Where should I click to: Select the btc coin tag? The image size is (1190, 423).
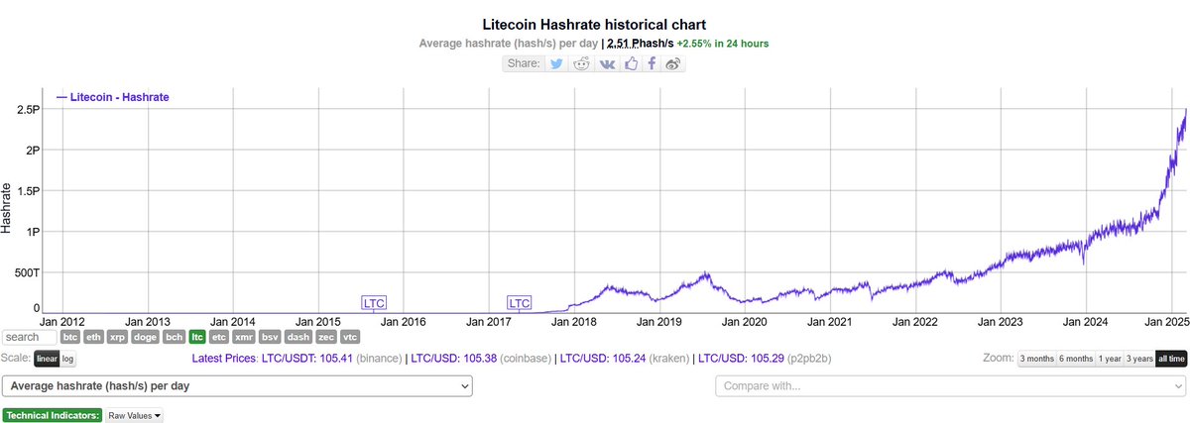[x=70, y=337]
